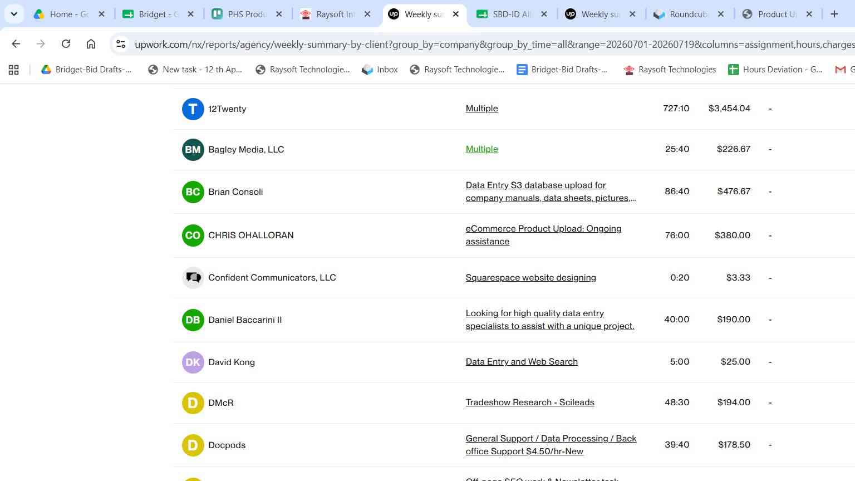Open the Tradeshow Research - Scileads link

click(530, 402)
